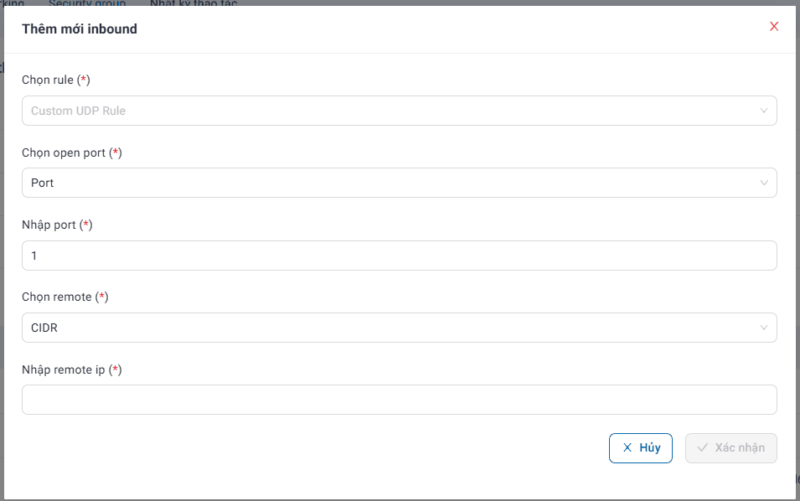Click chevron arrow of Chọn open port
The height and width of the screenshot is (501, 800).
pos(763,183)
